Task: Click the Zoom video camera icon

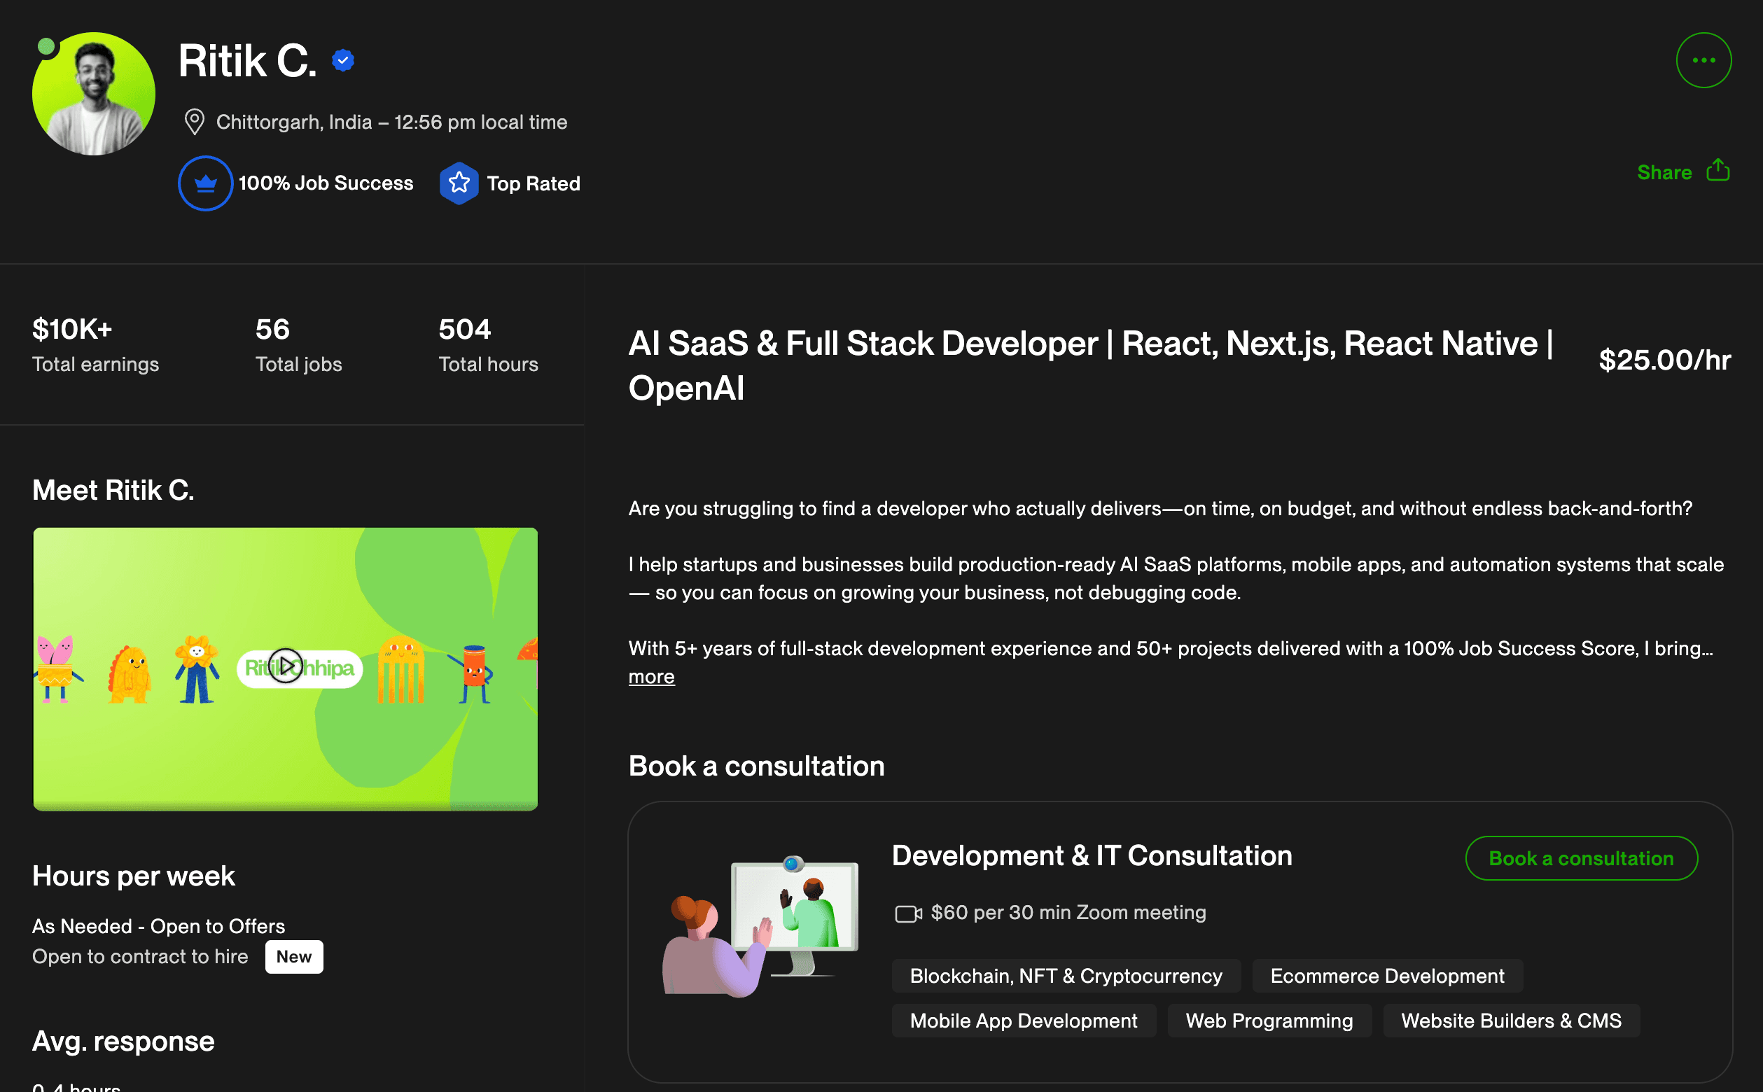Action: coord(909,913)
